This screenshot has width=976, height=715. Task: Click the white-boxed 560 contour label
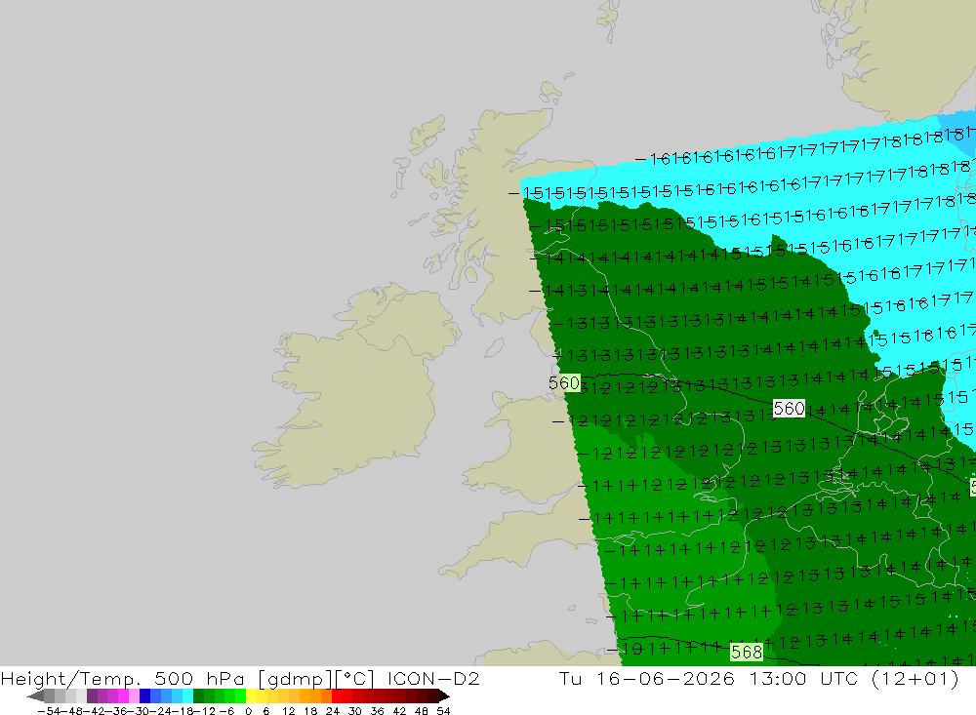point(789,408)
